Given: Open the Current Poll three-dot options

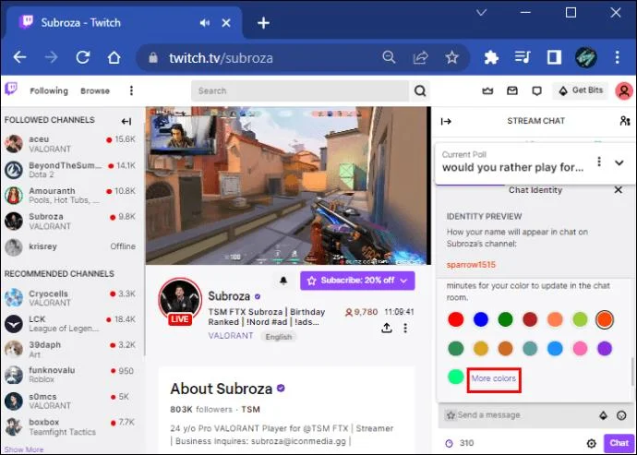Looking at the screenshot, I should [x=599, y=162].
